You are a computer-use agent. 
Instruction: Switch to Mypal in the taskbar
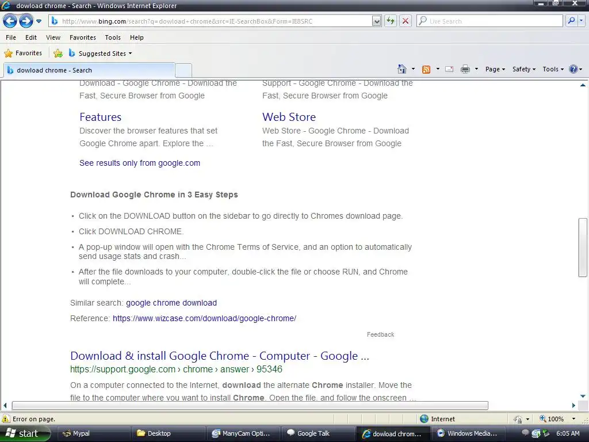click(93, 433)
